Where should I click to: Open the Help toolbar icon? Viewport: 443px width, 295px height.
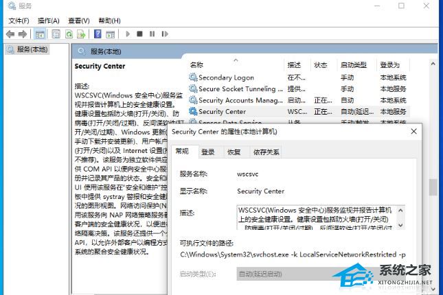tap(98, 34)
